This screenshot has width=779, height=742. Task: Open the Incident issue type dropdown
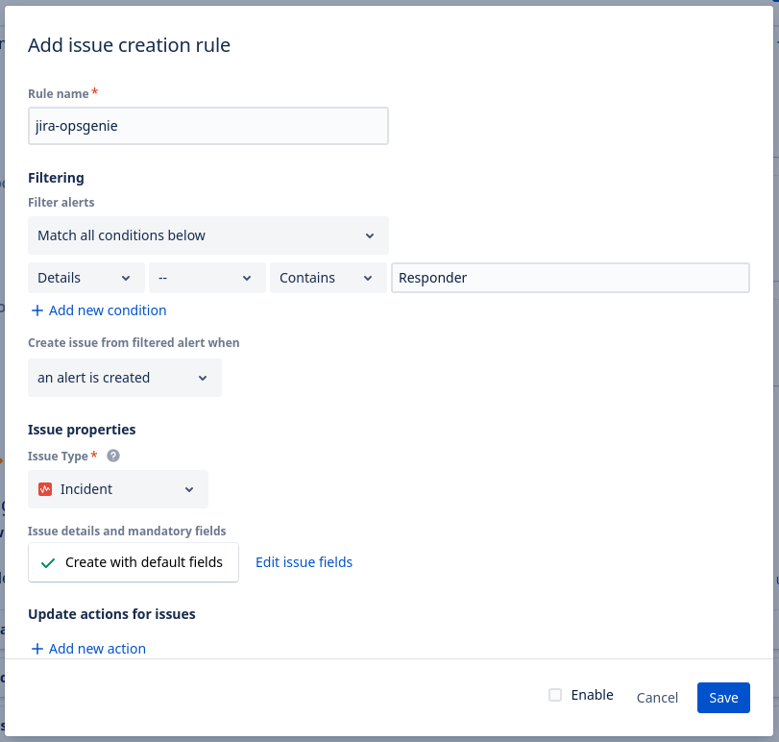coord(118,489)
